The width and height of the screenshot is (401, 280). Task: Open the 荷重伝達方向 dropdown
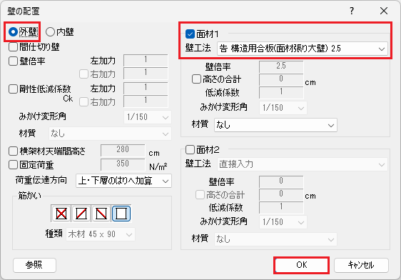[x=123, y=181]
